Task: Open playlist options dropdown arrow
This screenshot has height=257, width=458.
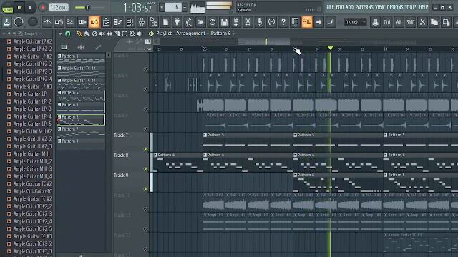Action: click(x=60, y=34)
